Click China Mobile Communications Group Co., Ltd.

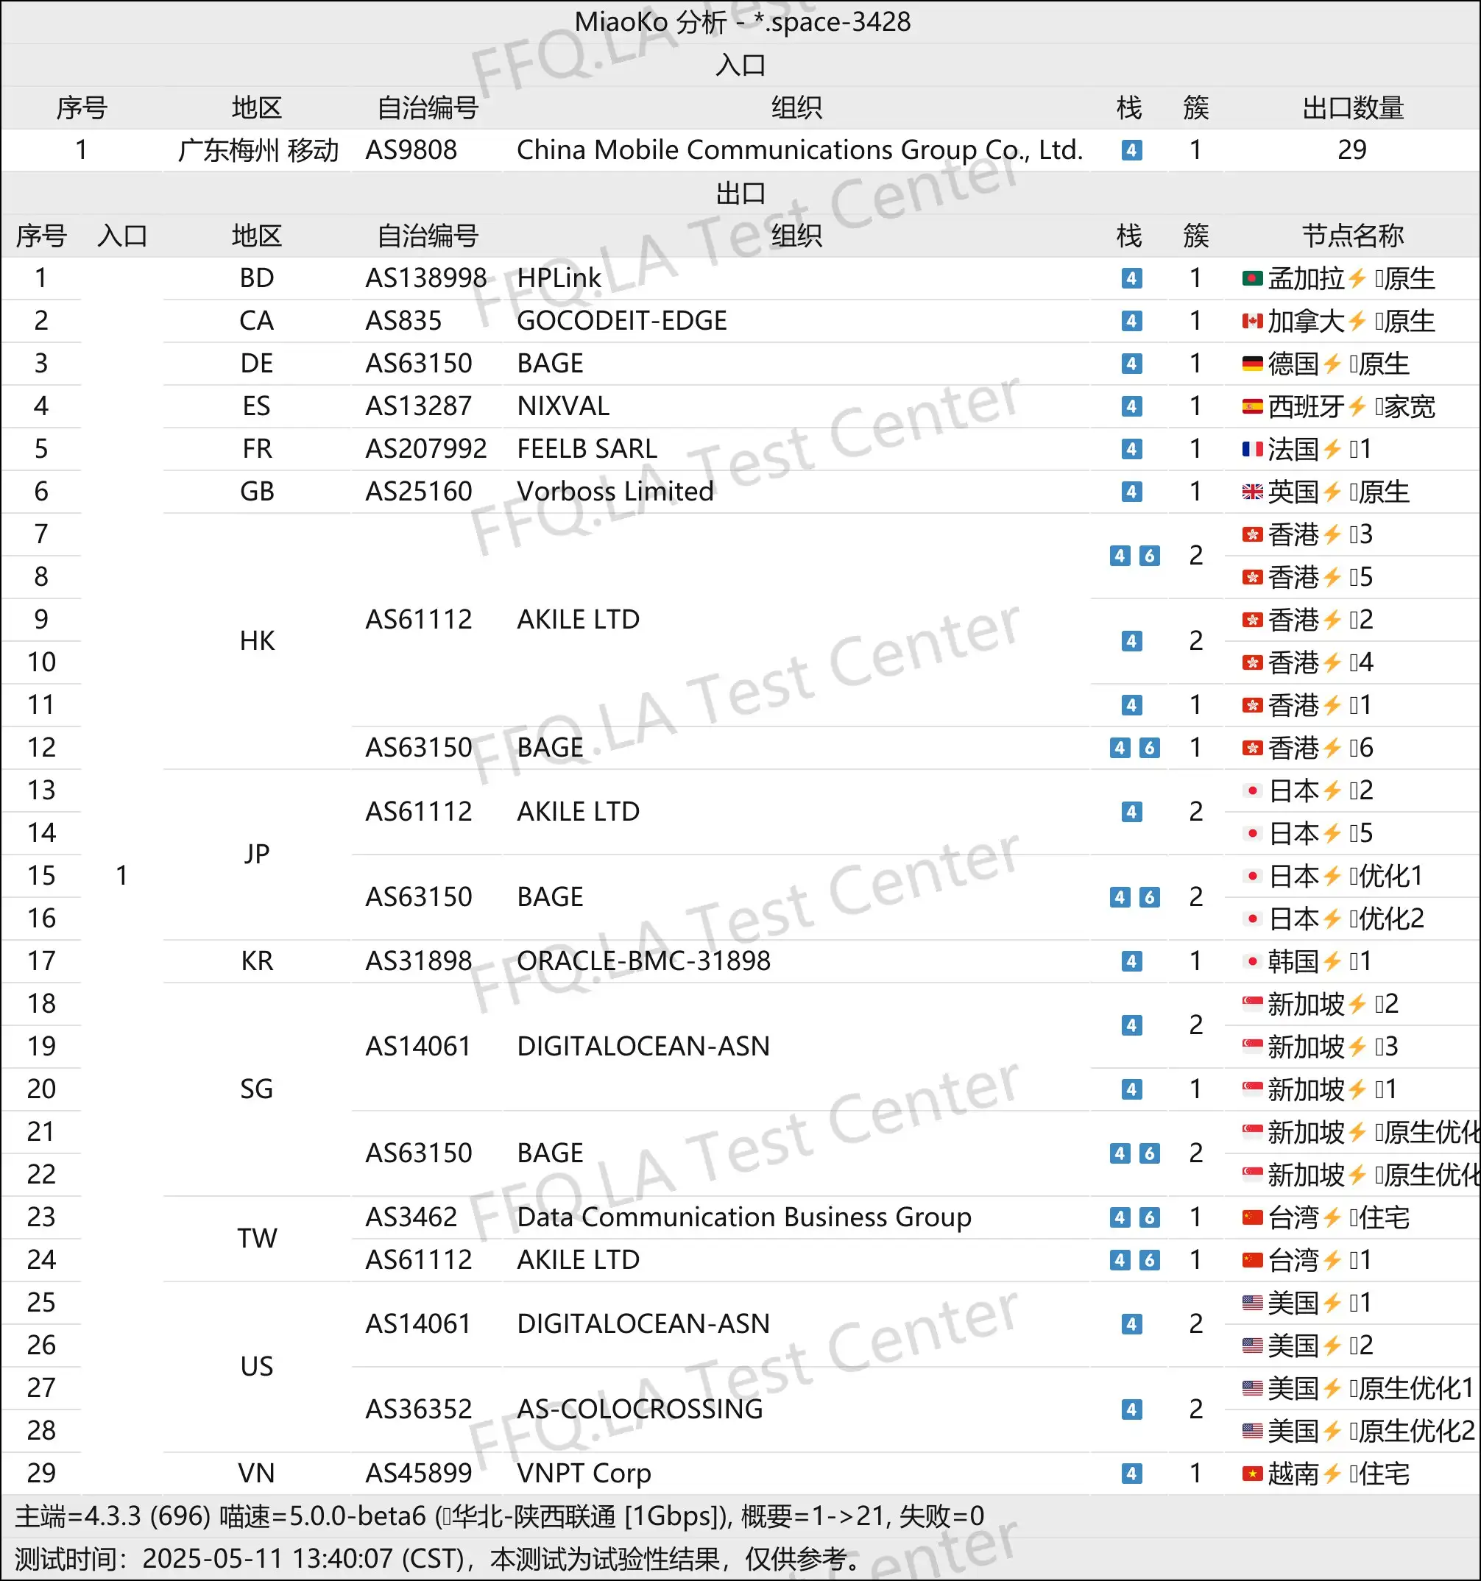[x=800, y=150]
